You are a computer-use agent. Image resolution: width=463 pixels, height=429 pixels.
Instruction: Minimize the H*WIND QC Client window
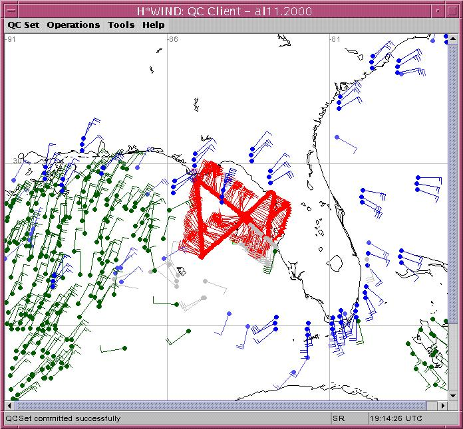pos(438,11)
